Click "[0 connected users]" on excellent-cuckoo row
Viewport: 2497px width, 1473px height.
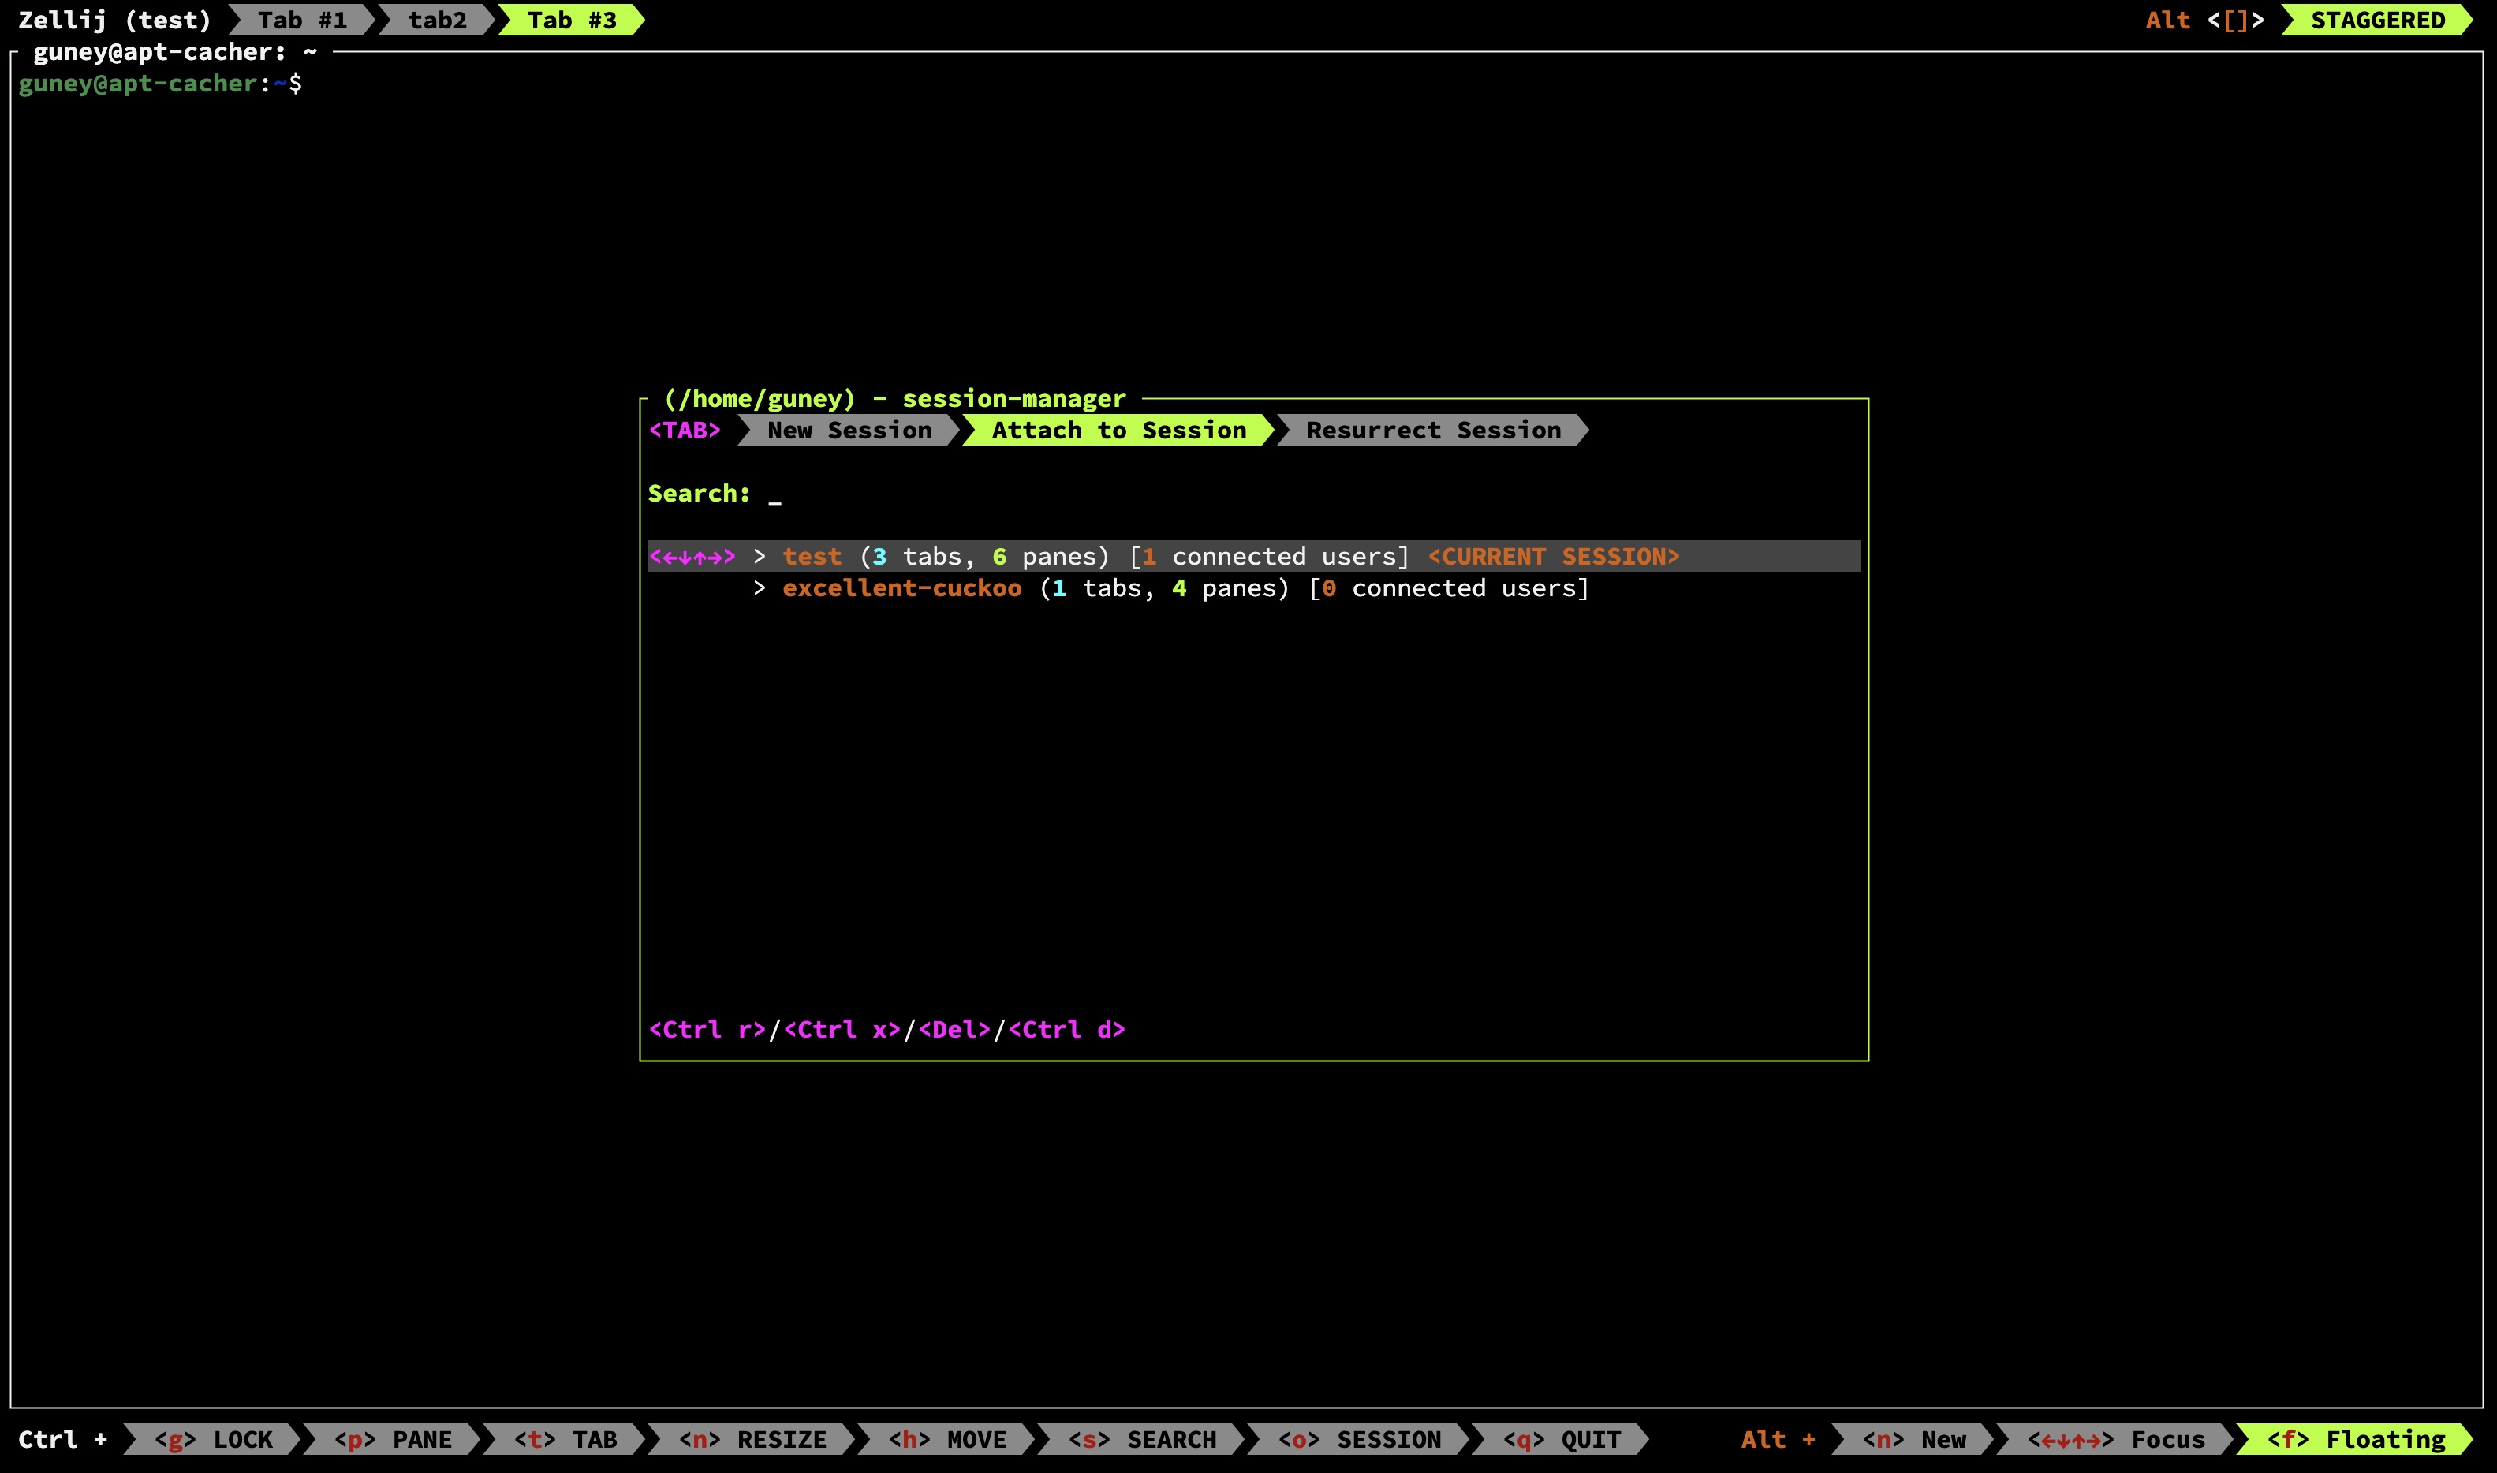coord(1449,587)
